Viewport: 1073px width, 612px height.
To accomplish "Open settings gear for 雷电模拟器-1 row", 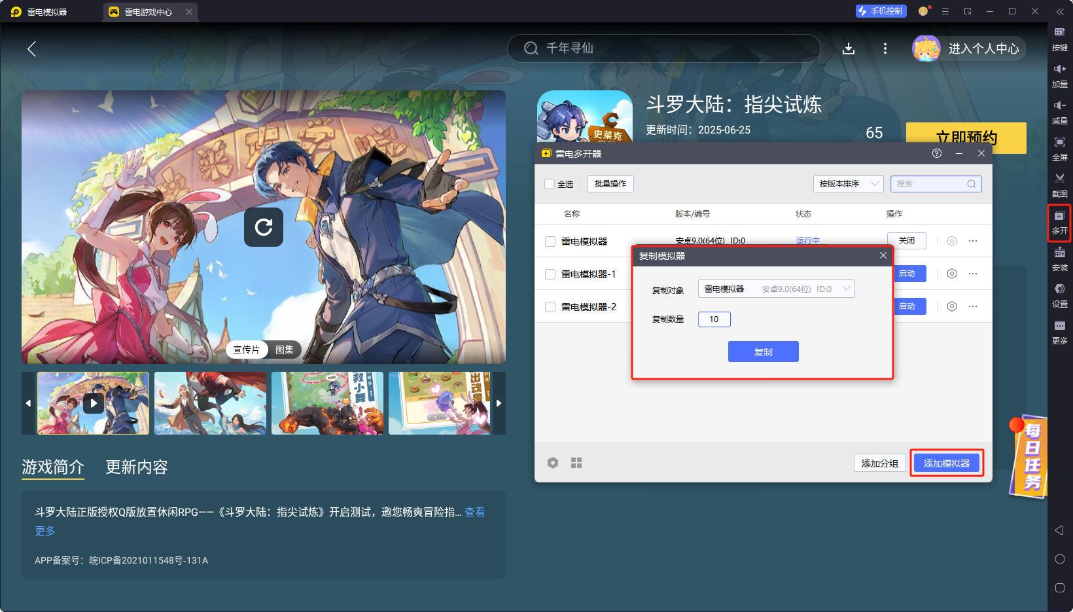I will [952, 274].
